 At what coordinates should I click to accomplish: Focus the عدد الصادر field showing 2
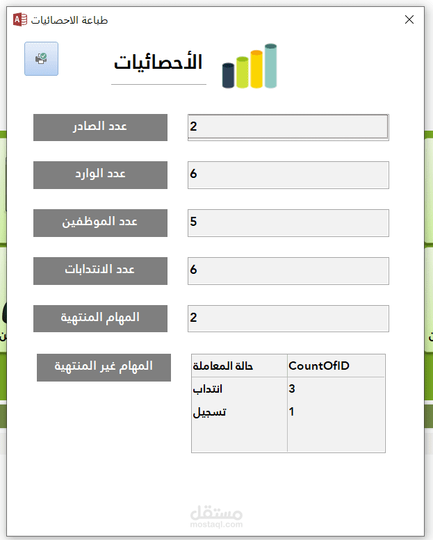(288, 127)
